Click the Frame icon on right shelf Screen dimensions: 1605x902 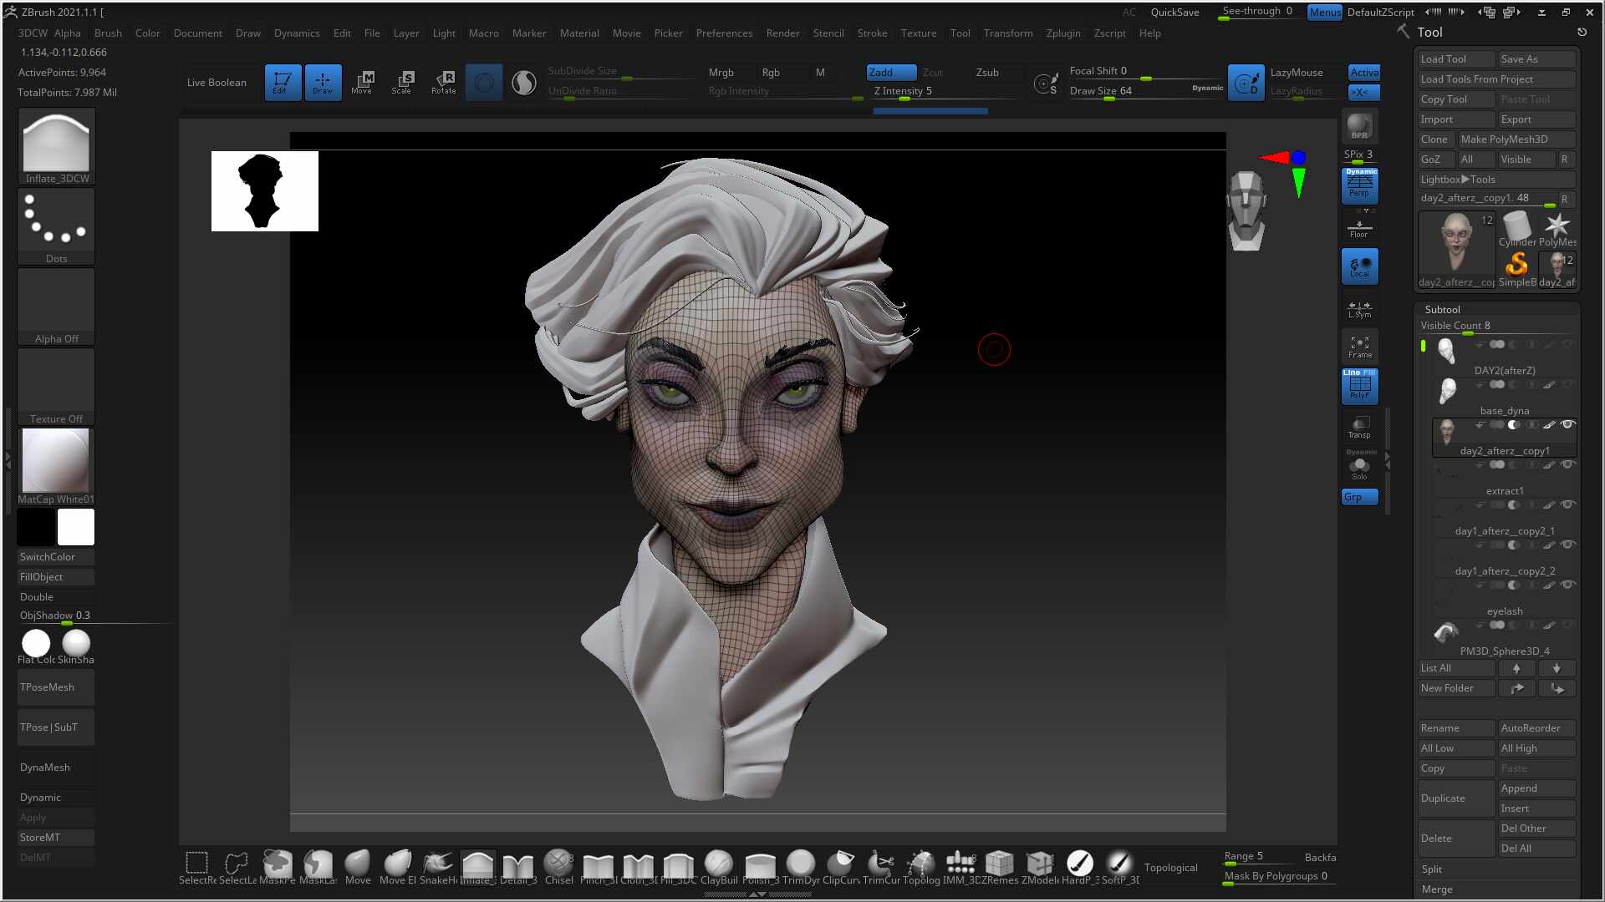click(x=1359, y=345)
